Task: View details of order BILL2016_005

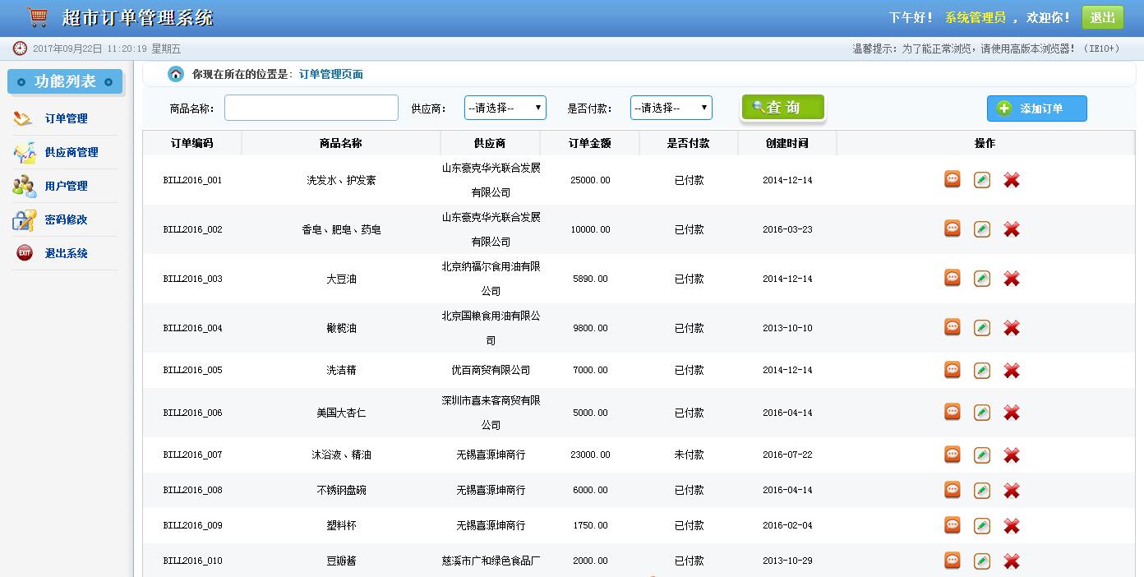Action: [x=953, y=370]
